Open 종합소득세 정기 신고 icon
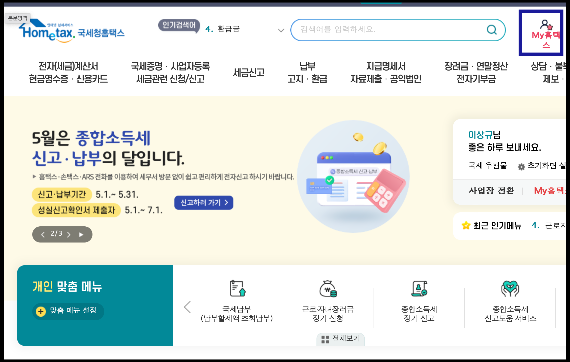The image size is (570, 362). pos(419,289)
